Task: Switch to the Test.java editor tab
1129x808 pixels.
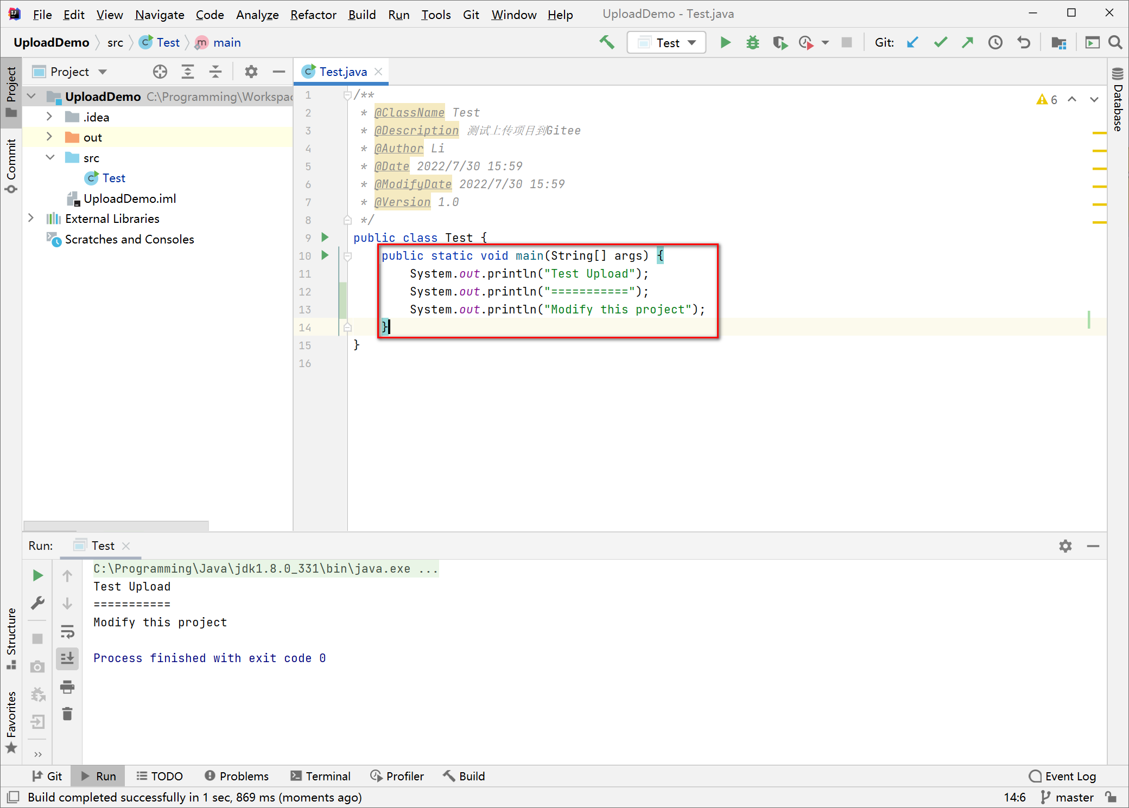Action: [343, 72]
